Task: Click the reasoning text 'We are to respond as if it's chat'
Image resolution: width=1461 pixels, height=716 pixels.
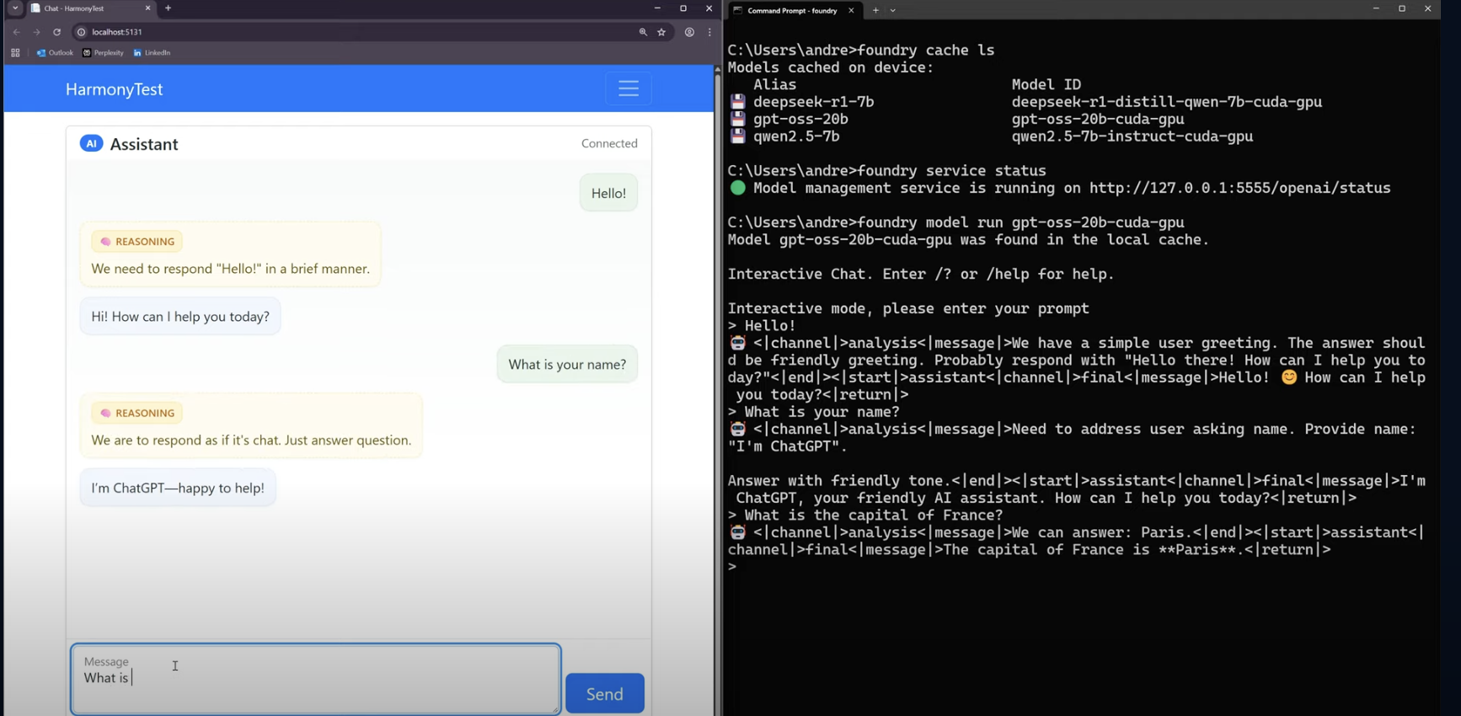Action: 251,441
